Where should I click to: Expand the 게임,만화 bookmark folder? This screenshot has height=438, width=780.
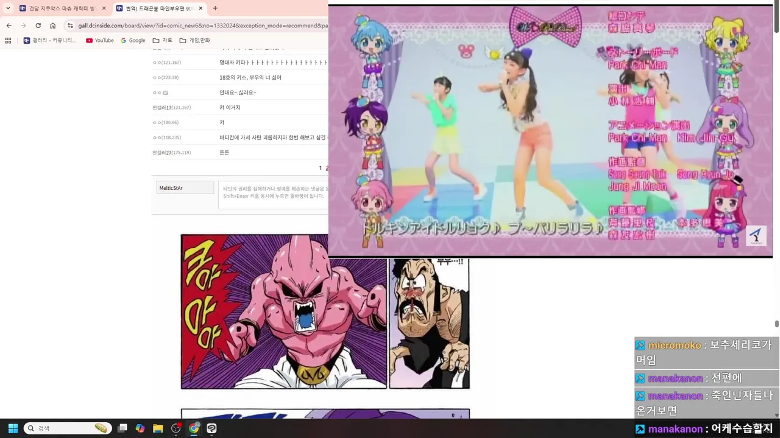tap(194, 41)
